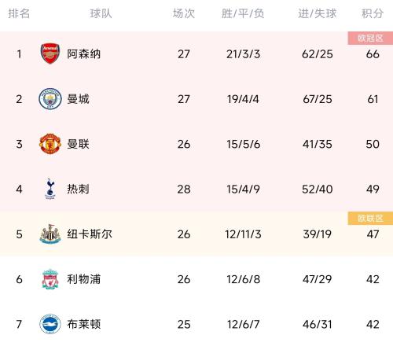Click the Arsenal club crest
The image size is (393, 346).
point(50,53)
